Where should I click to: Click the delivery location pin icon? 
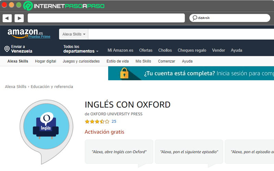tap(7, 49)
